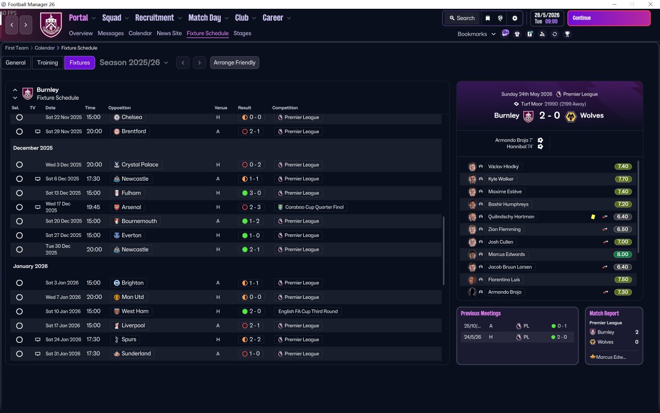The height and width of the screenshot is (413, 660).
Task: Click the yellow card icon for Hartman
Action: pyautogui.click(x=593, y=217)
